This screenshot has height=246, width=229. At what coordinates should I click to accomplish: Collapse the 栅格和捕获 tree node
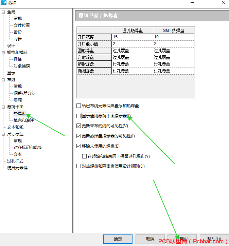[x=3, y=53]
